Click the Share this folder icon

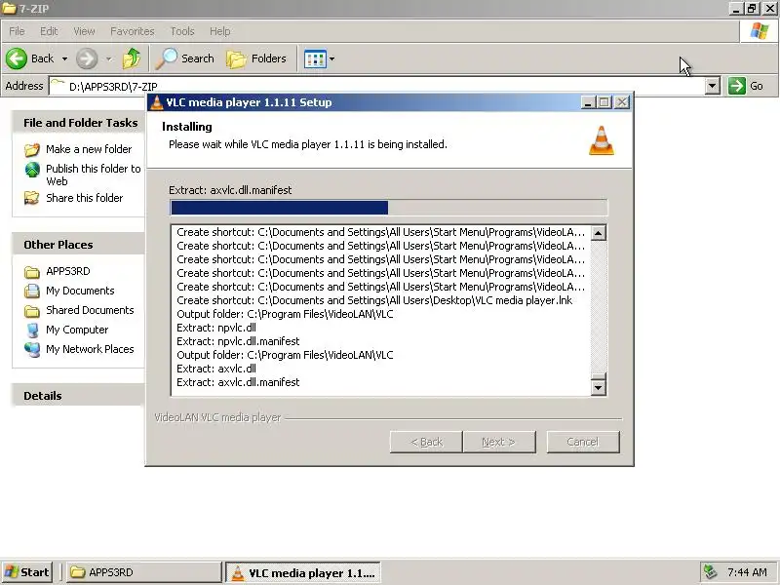click(32, 198)
